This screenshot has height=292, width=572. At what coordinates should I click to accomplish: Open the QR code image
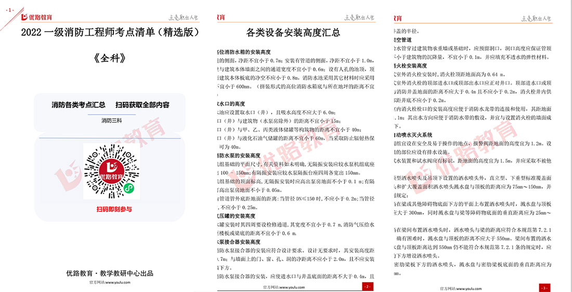pyautogui.click(x=110, y=171)
